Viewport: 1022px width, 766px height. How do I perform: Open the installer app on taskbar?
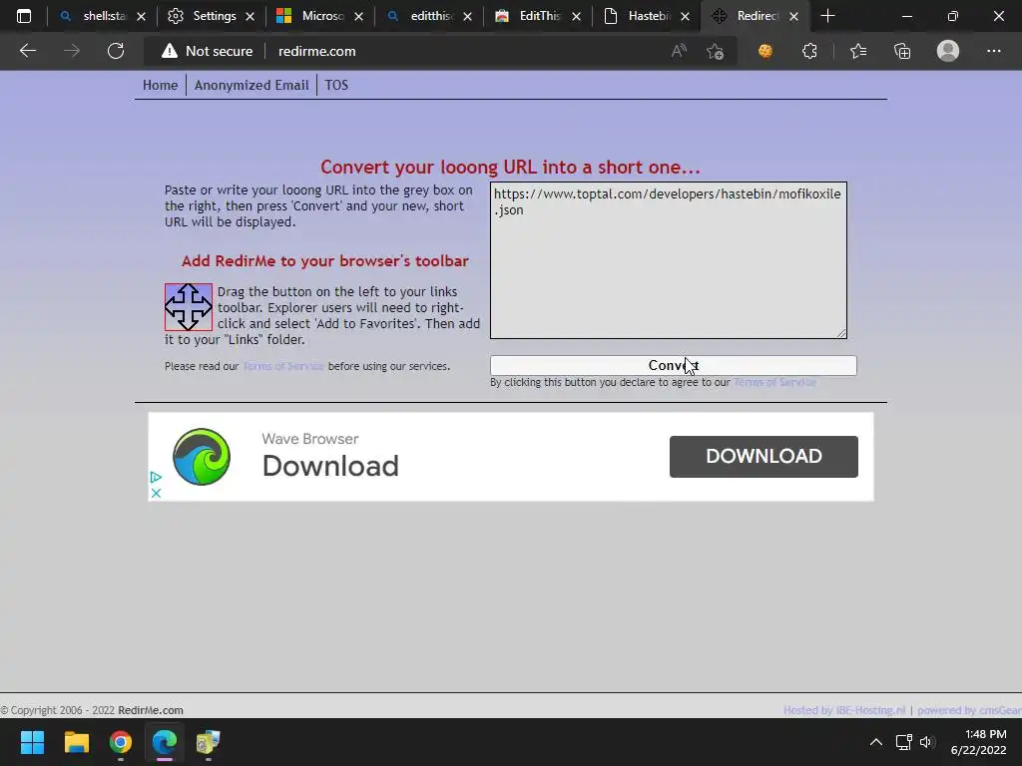click(208, 742)
